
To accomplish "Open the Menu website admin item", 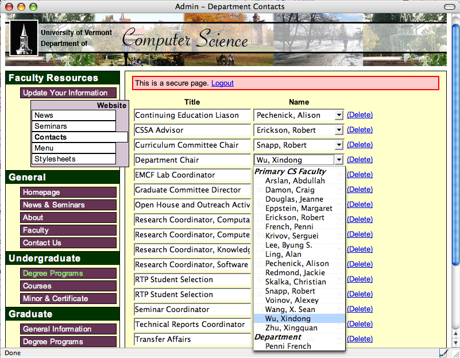I will pos(74,148).
